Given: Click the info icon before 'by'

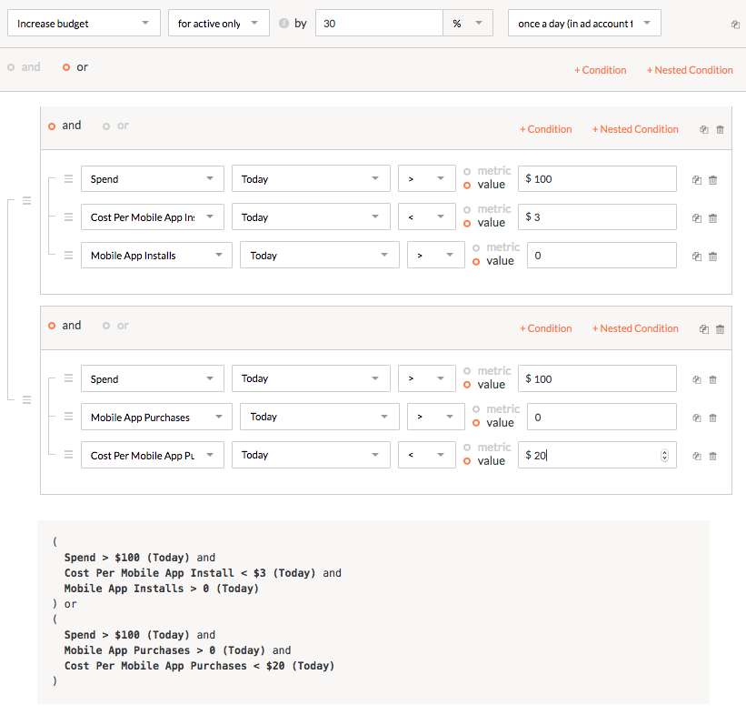Looking at the screenshot, I should pyautogui.click(x=283, y=24).
